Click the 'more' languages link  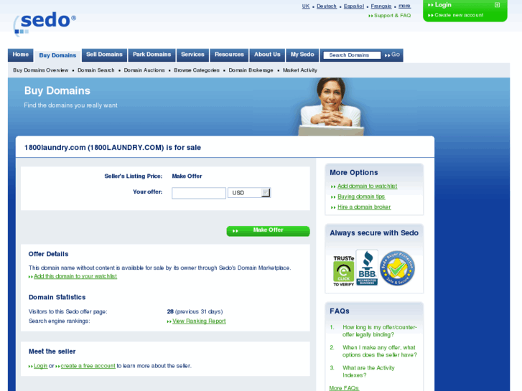pos(404,6)
